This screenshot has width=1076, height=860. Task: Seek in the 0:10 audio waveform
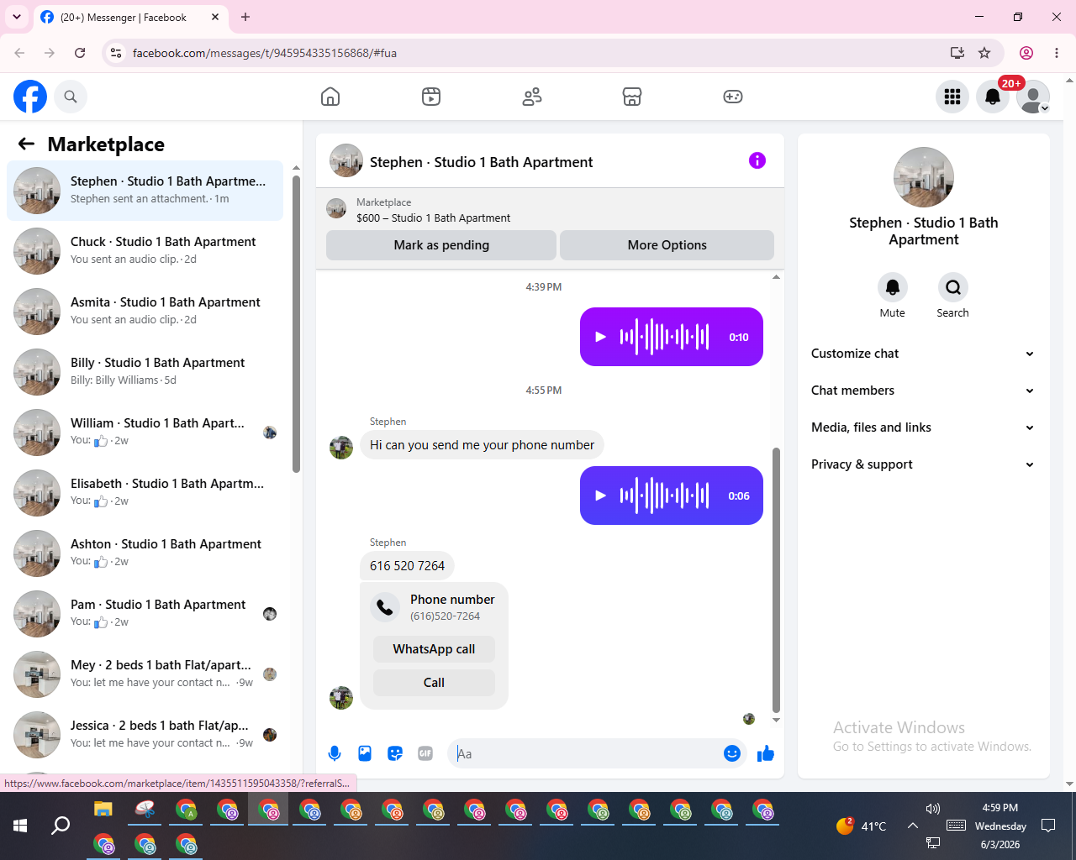coord(665,337)
